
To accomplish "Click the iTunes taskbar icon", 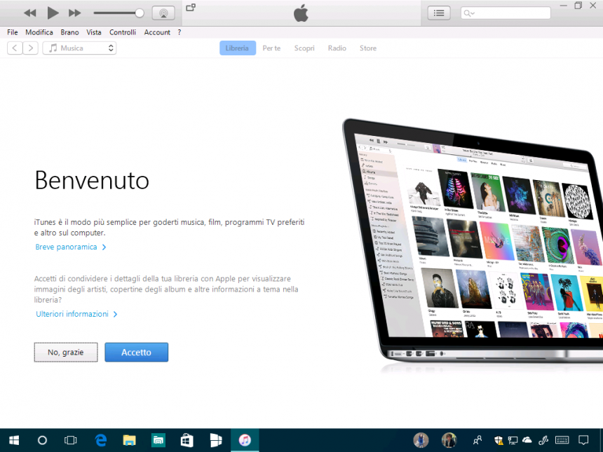I will coord(245,440).
